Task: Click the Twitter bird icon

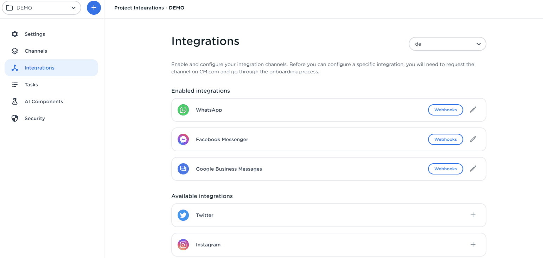Action: click(x=183, y=215)
